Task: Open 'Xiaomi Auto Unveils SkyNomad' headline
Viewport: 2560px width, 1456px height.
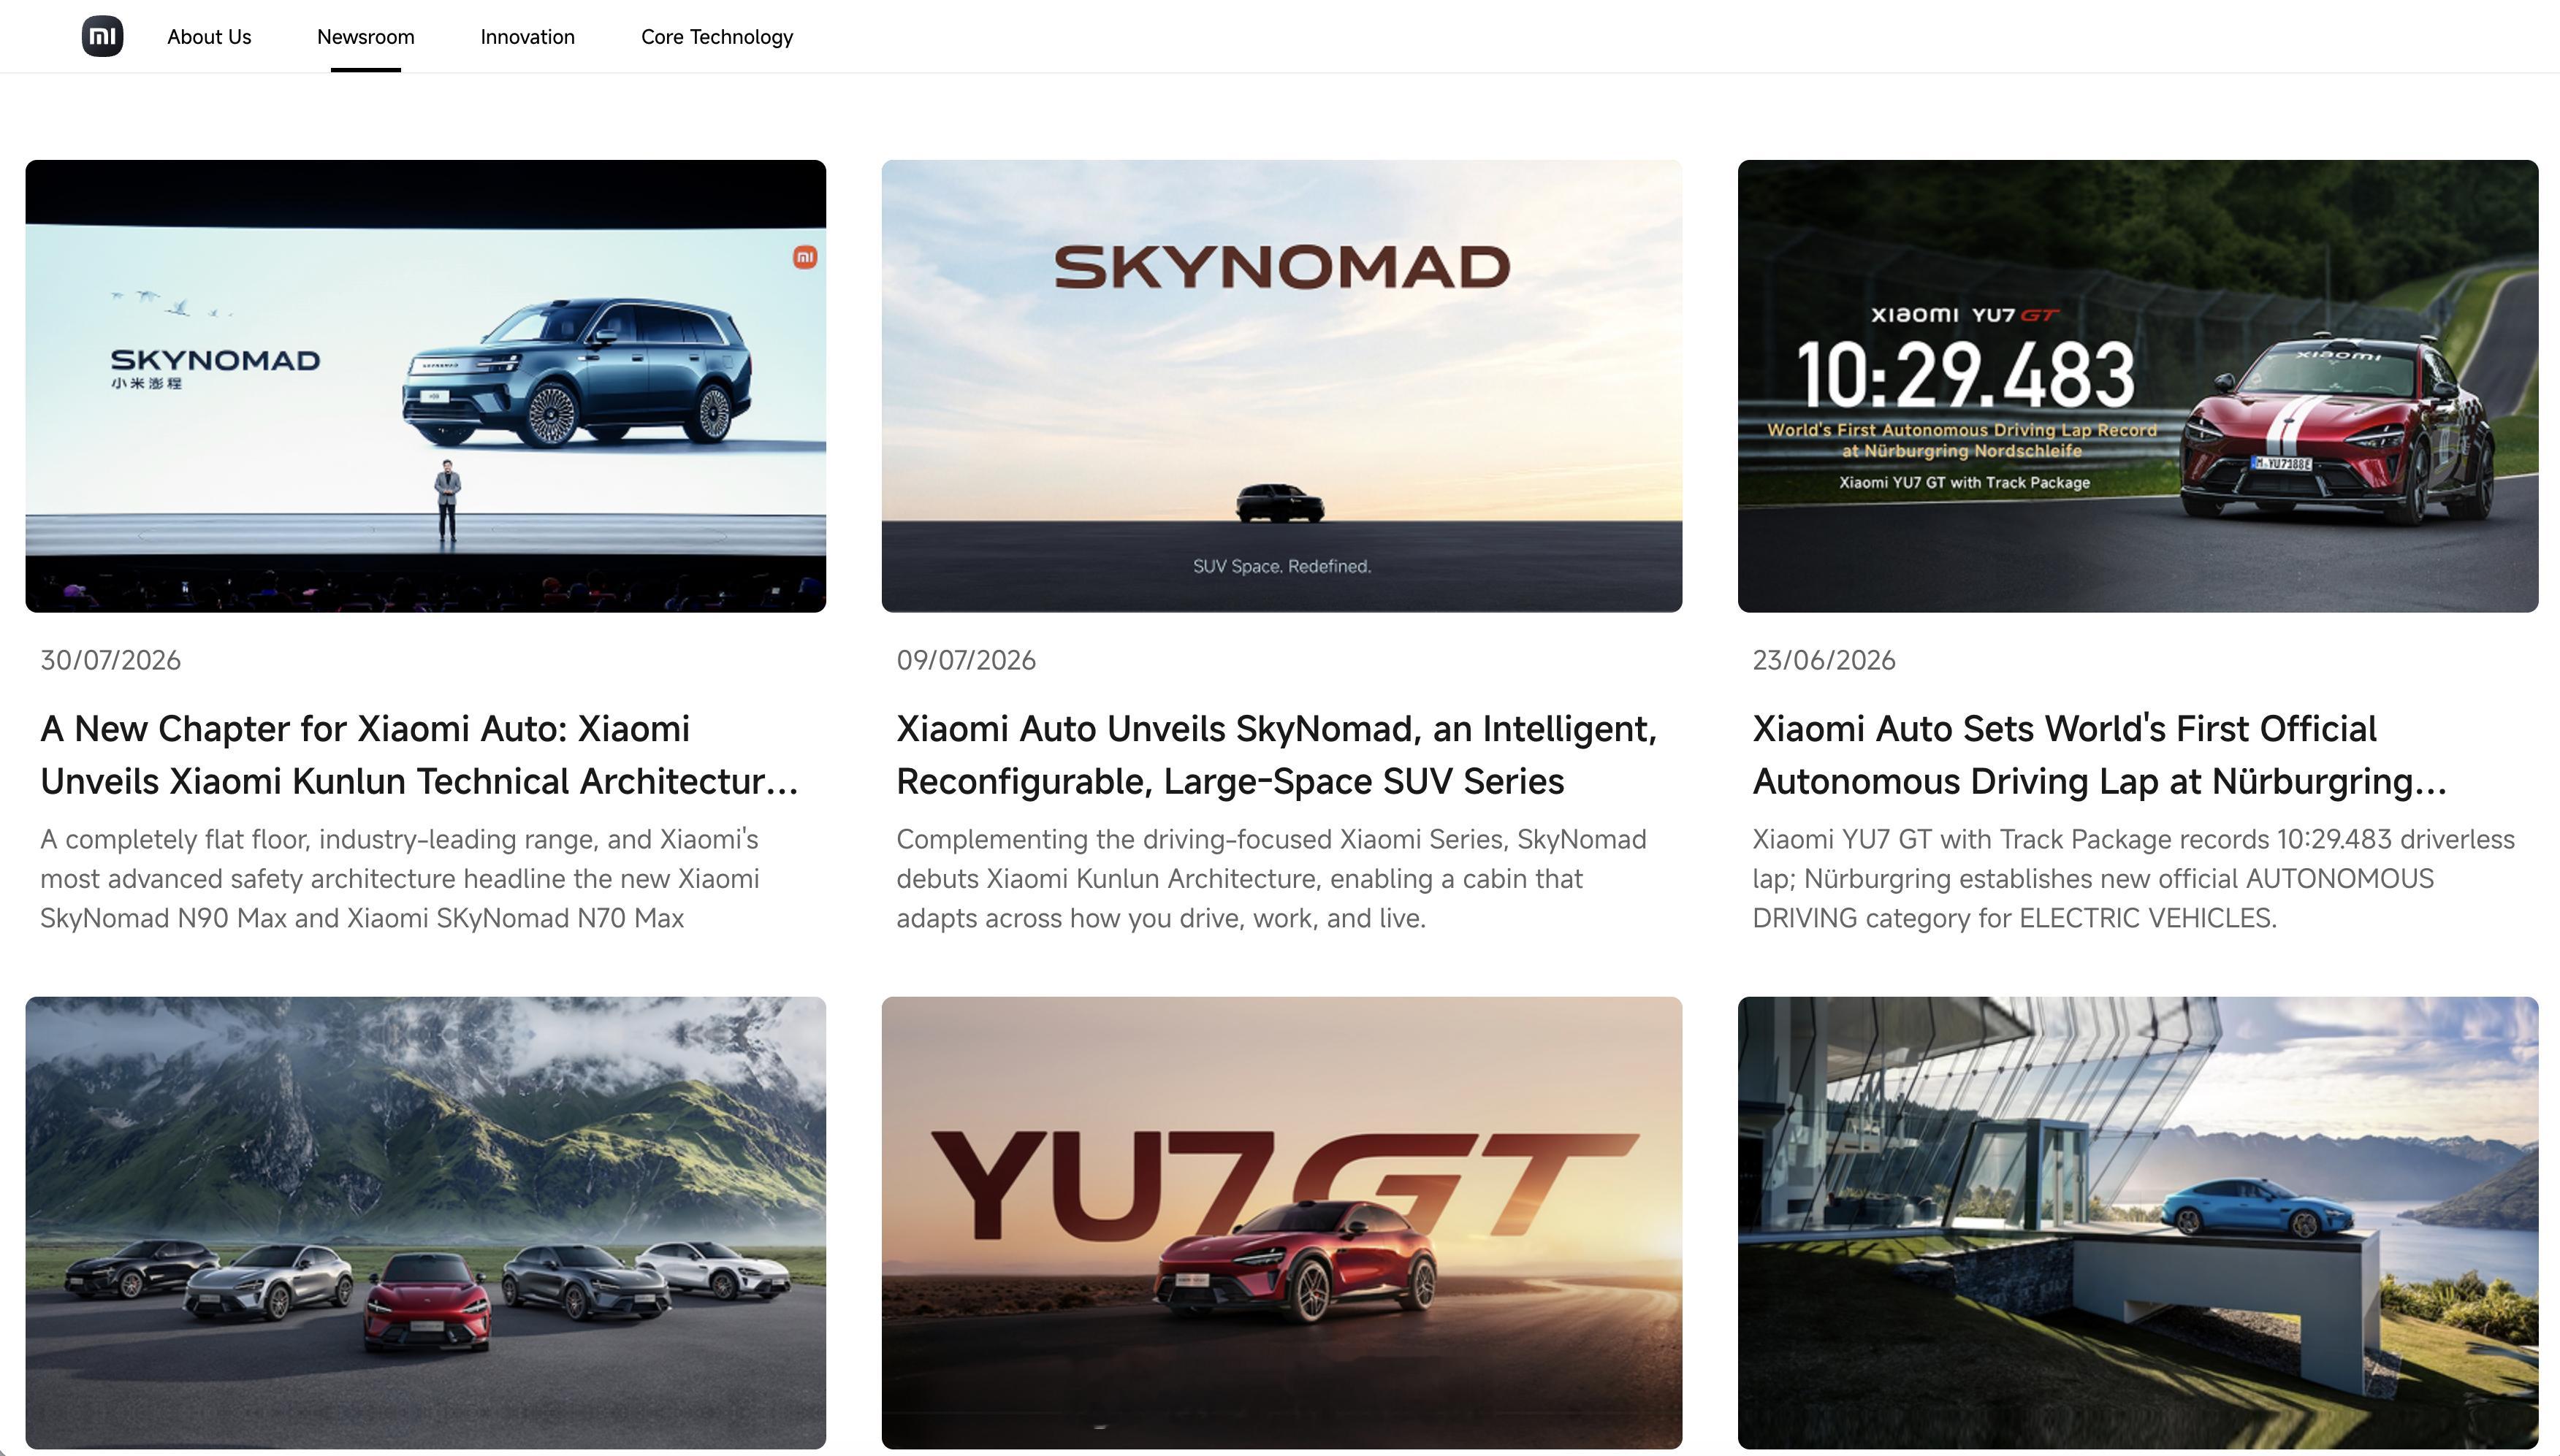Action: coord(1276,755)
